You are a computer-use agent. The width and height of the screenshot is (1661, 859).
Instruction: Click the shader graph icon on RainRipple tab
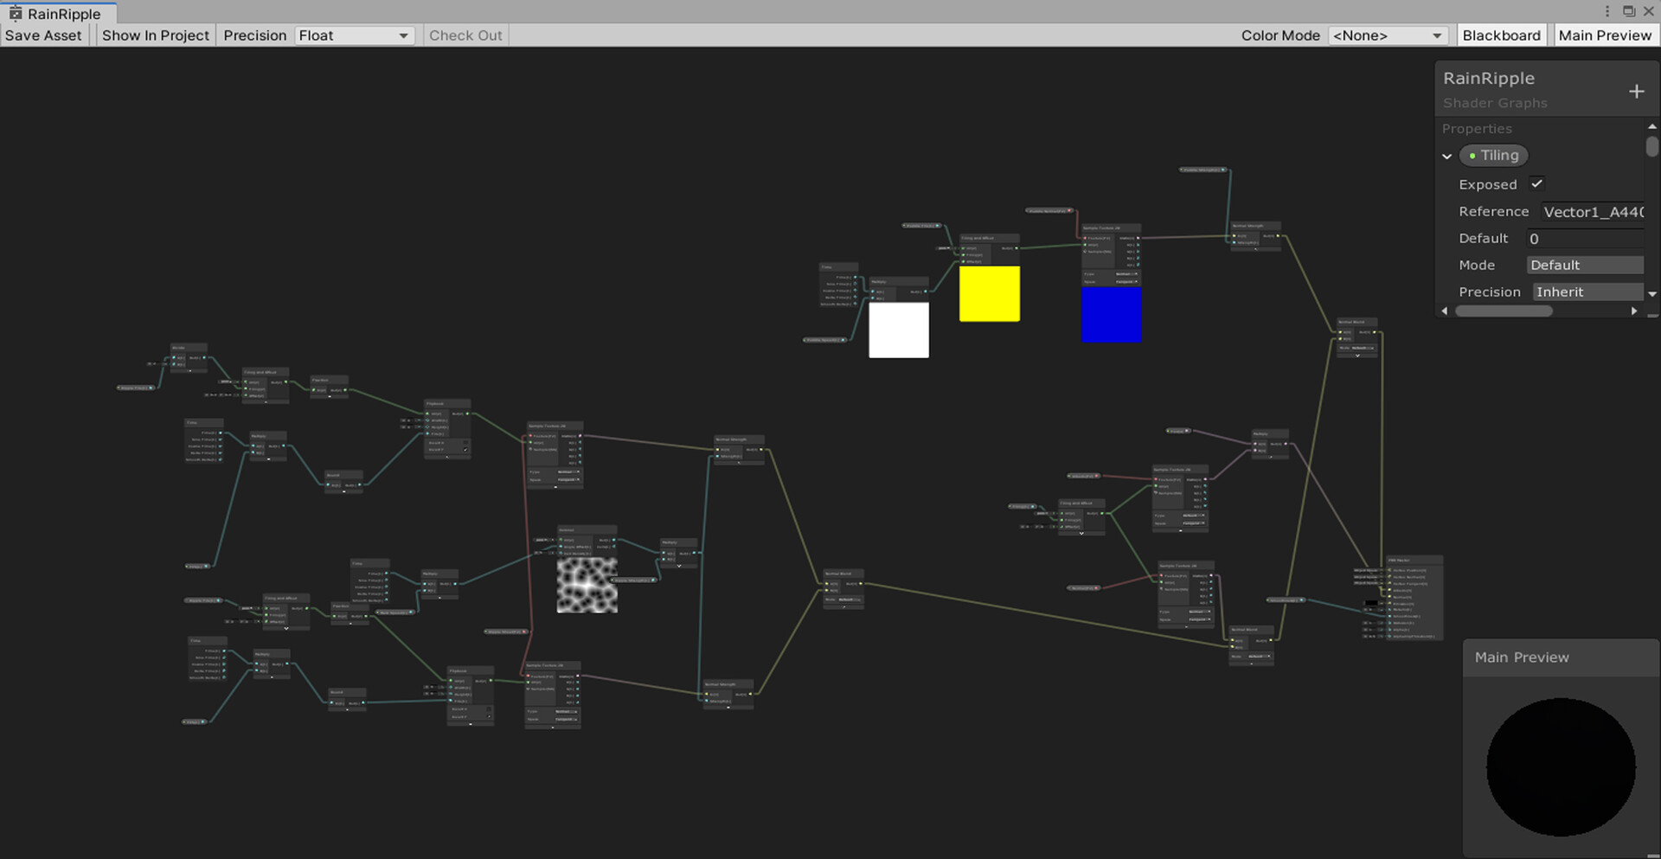click(x=15, y=13)
